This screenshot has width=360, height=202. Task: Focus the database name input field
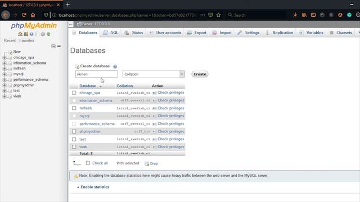[96, 74]
